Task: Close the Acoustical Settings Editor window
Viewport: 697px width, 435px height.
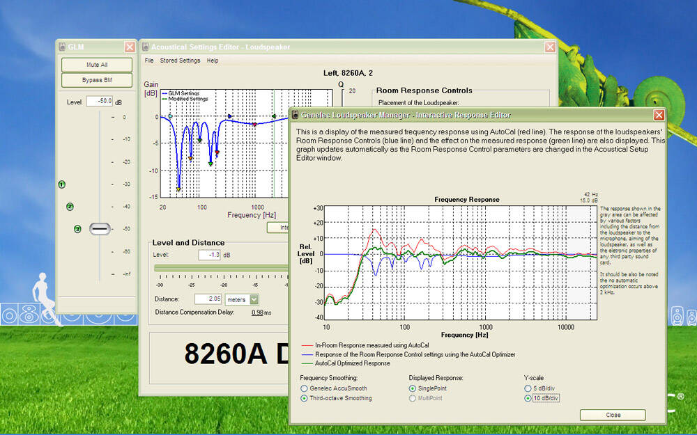Action: pyautogui.click(x=551, y=47)
